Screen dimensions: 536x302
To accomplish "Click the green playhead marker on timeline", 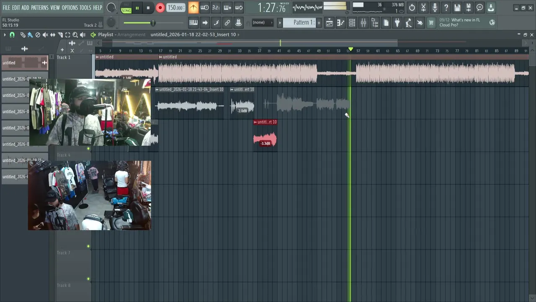I will (350, 50).
